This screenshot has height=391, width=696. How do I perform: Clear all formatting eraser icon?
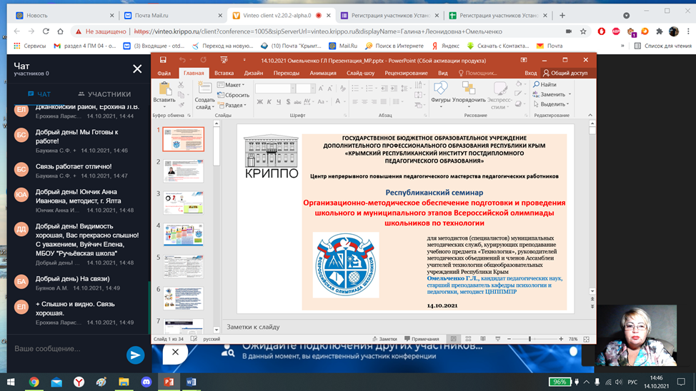click(342, 88)
